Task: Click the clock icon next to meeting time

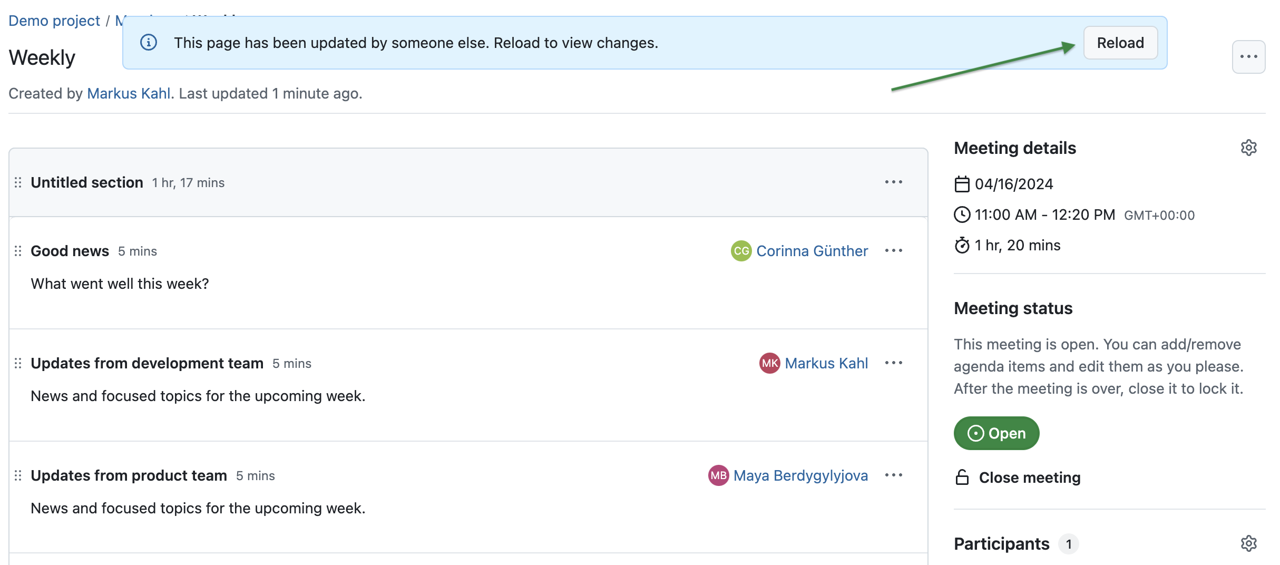Action: click(x=962, y=215)
